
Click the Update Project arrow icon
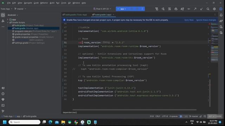pos(201,9)
